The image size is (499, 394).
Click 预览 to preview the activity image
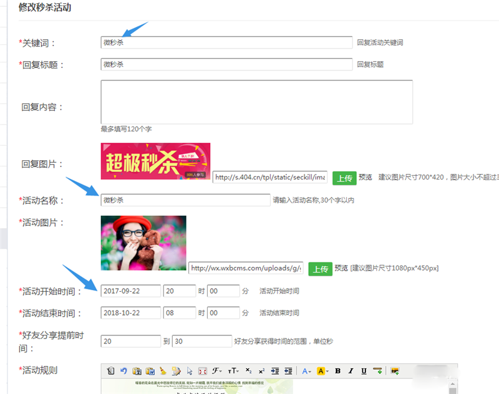(341, 269)
